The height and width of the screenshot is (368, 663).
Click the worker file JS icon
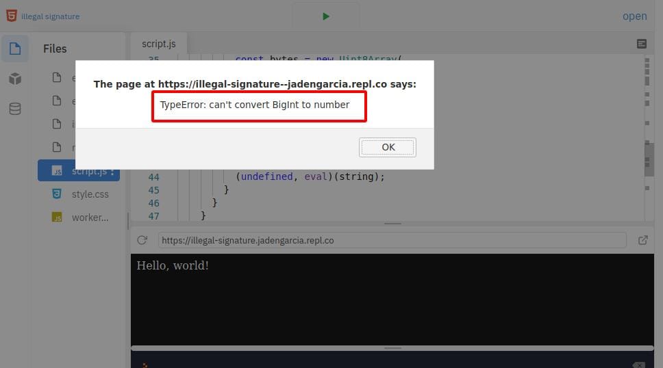click(x=57, y=217)
